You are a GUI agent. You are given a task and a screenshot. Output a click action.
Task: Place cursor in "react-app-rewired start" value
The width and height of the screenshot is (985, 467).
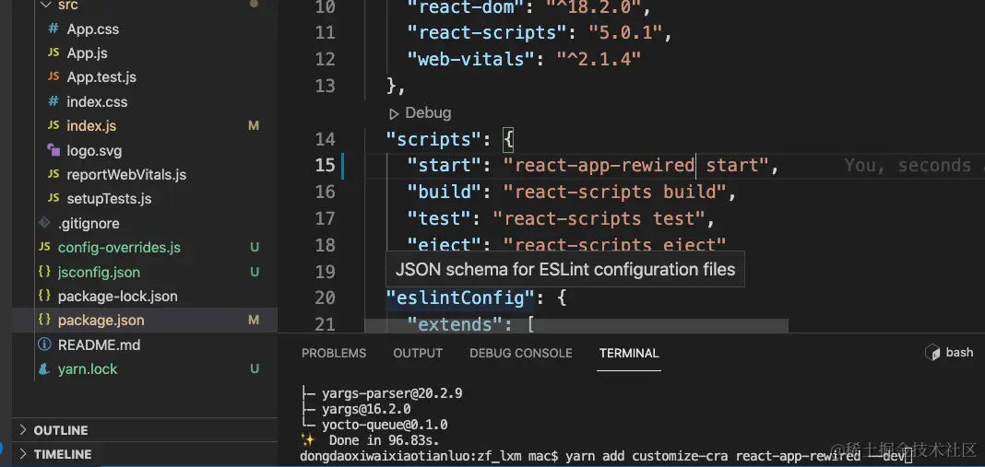coord(635,166)
